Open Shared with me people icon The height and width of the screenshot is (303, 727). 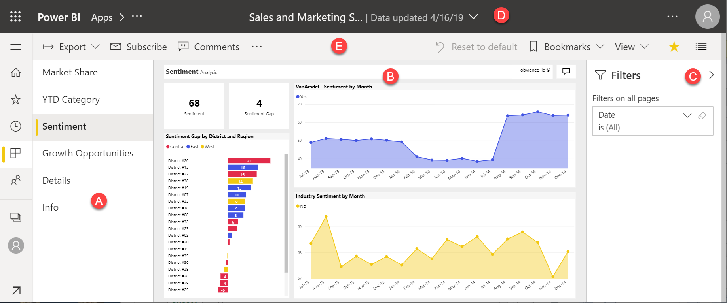(x=16, y=180)
